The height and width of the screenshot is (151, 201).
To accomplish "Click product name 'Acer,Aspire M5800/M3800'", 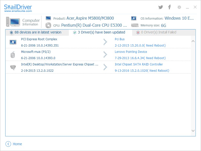I will coord(90,18).
